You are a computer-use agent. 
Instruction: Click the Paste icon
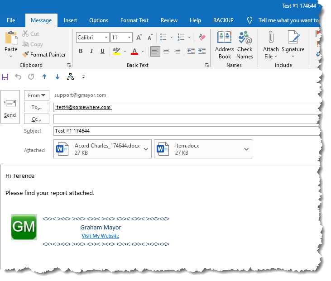[x=11, y=38]
